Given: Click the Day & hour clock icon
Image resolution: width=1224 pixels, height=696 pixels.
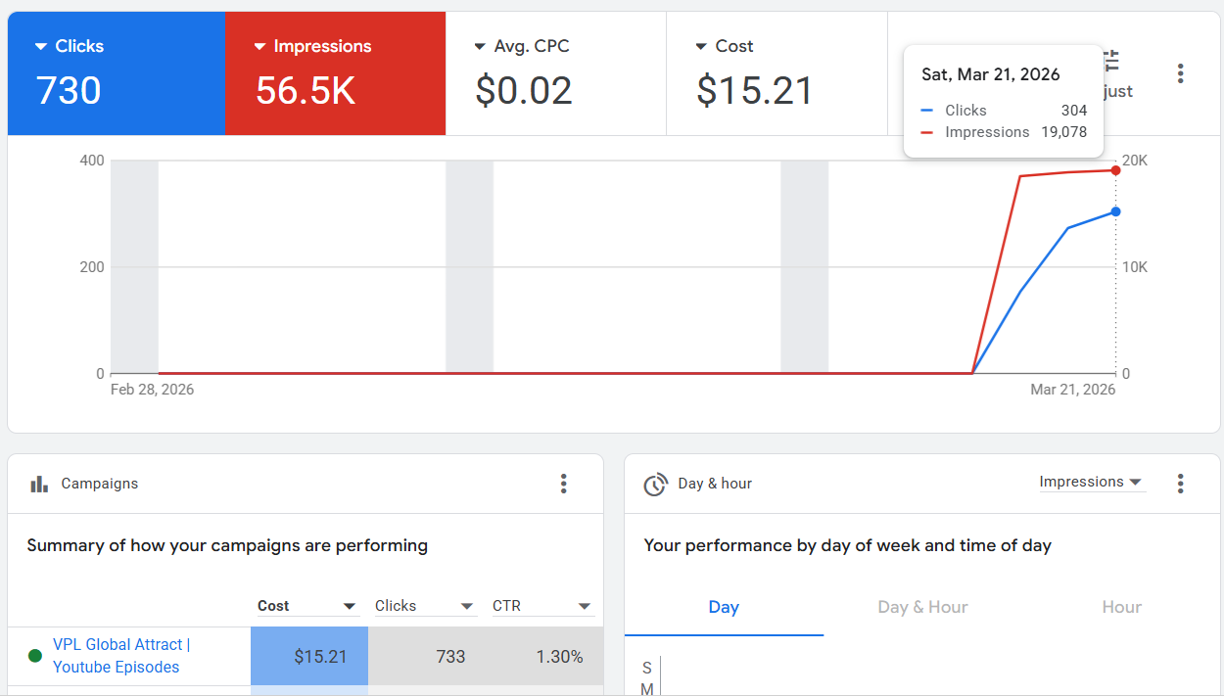Looking at the screenshot, I should (x=655, y=483).
